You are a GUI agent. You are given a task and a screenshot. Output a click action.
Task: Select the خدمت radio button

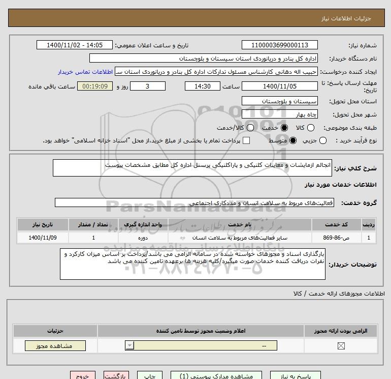click(x=284, y=128)
